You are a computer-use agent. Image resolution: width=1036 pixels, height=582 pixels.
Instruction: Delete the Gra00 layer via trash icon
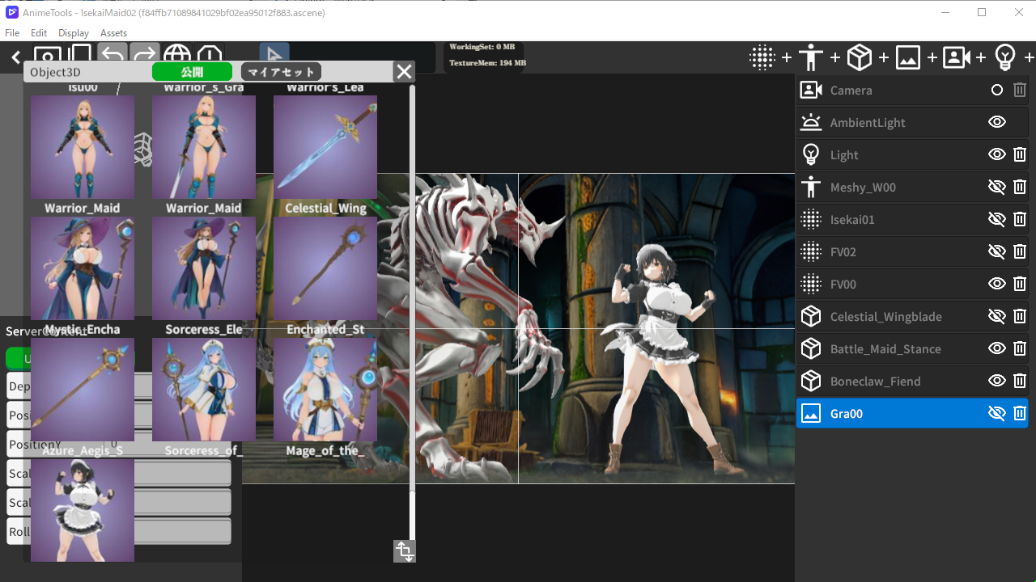point(1020,413)
